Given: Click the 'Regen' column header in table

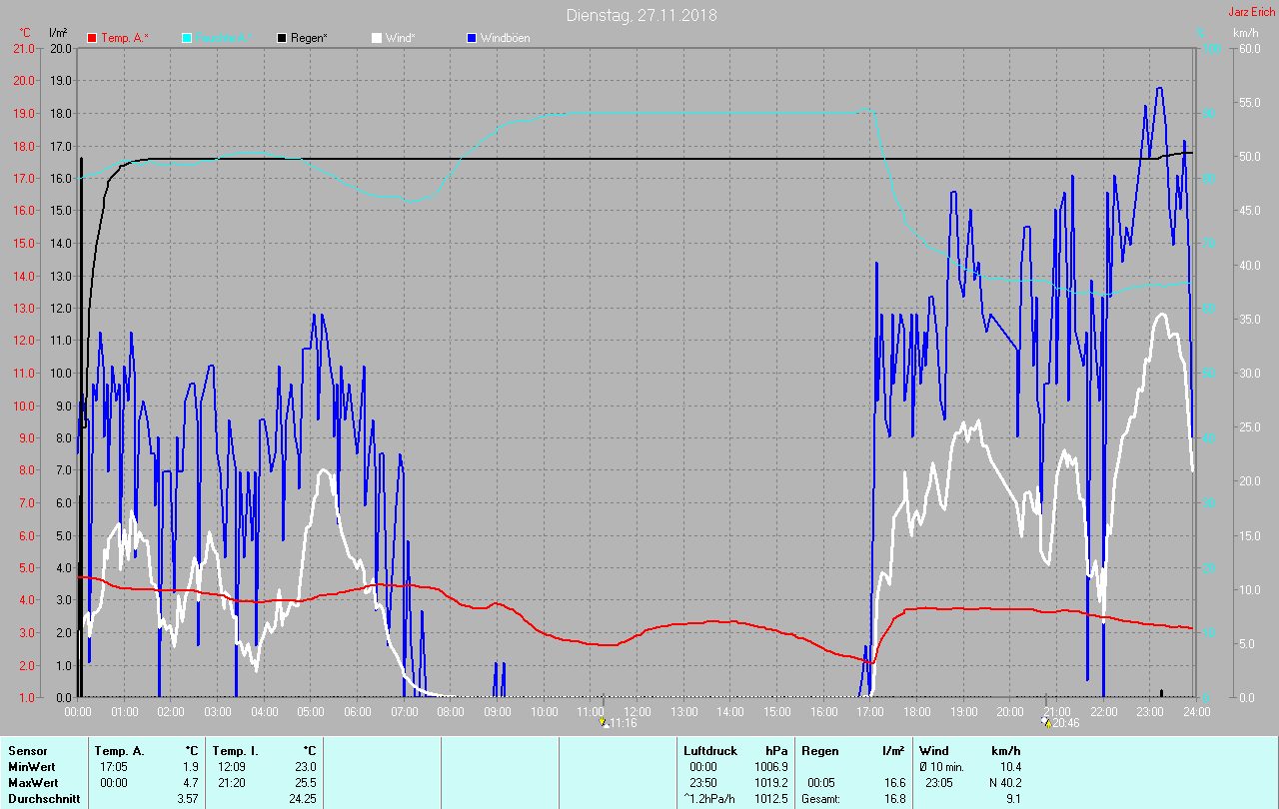Looking at the screenshot, I should (819, 751).
